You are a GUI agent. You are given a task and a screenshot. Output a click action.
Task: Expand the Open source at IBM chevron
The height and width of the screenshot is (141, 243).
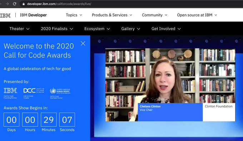[x=216, y=15]
